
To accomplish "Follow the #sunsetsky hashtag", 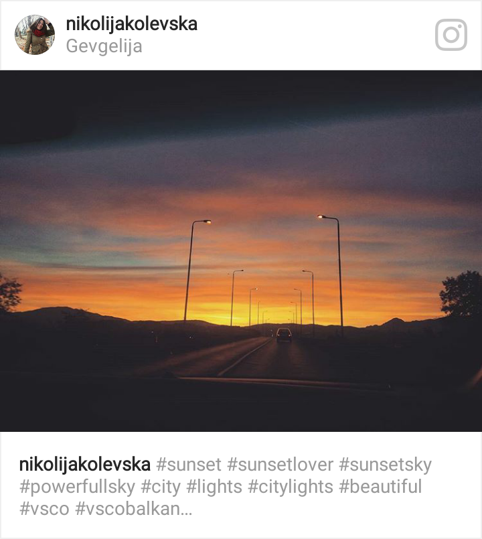I will tap(385, 465).
